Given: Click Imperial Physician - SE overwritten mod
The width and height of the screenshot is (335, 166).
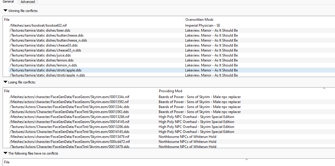Looking at the screenshot, I should click(202, 25).
